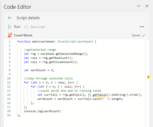Click the Script details heading

(28, 18)
